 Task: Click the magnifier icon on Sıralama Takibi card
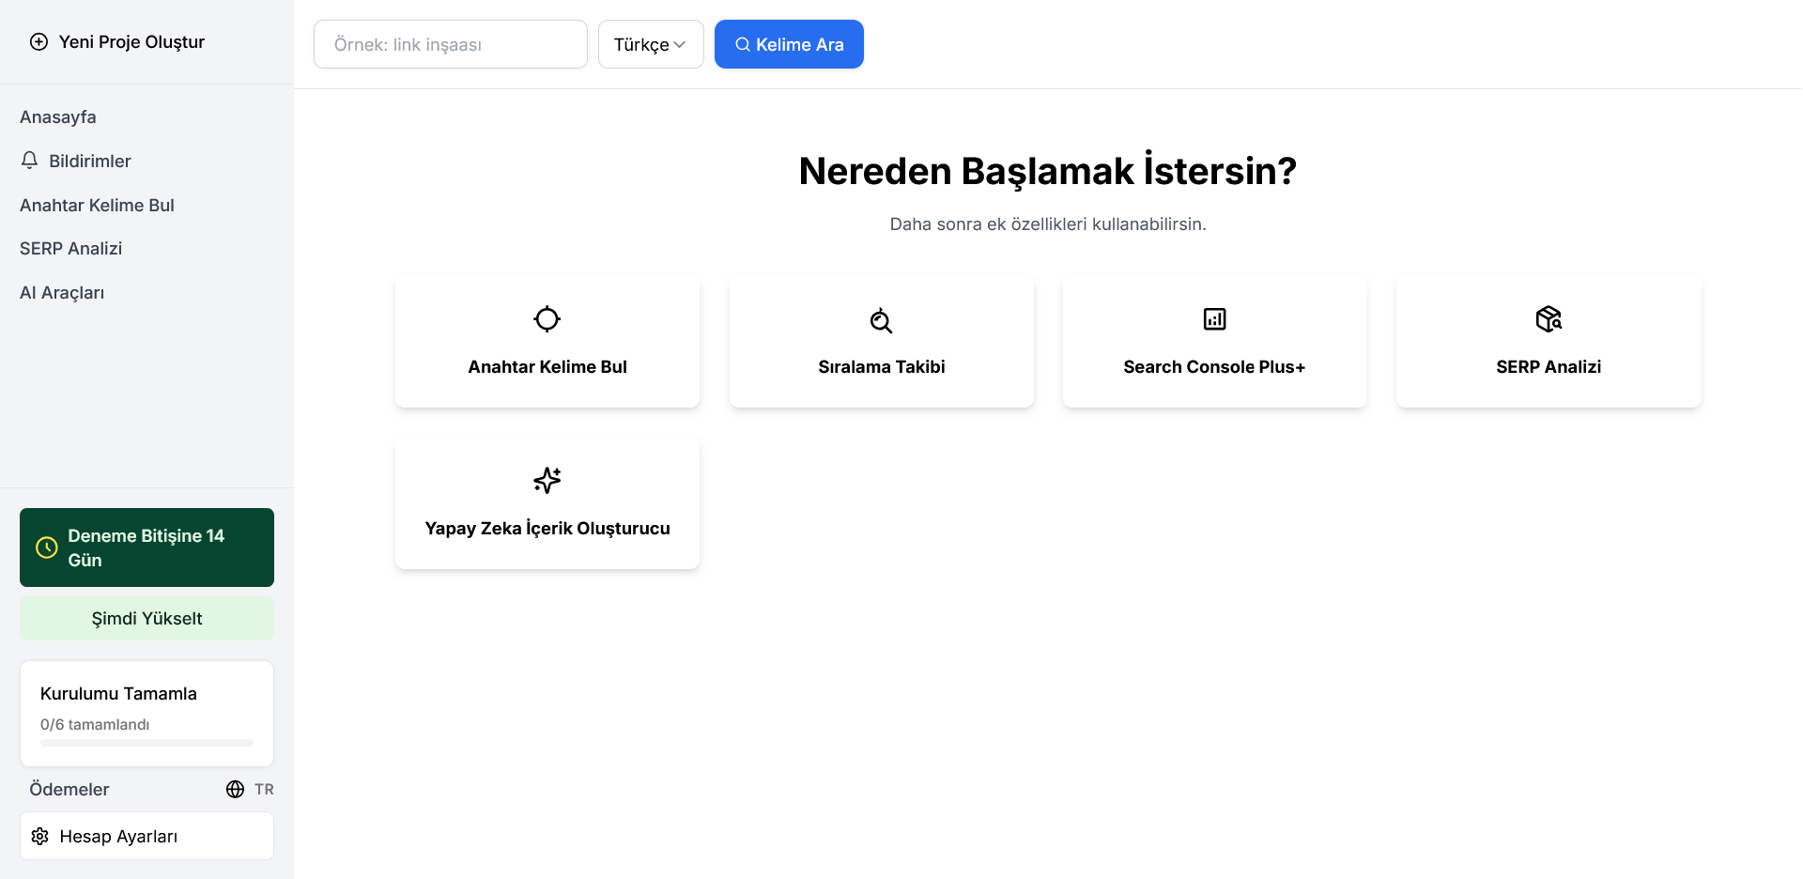pyautogui.click(x=880, y=320)
